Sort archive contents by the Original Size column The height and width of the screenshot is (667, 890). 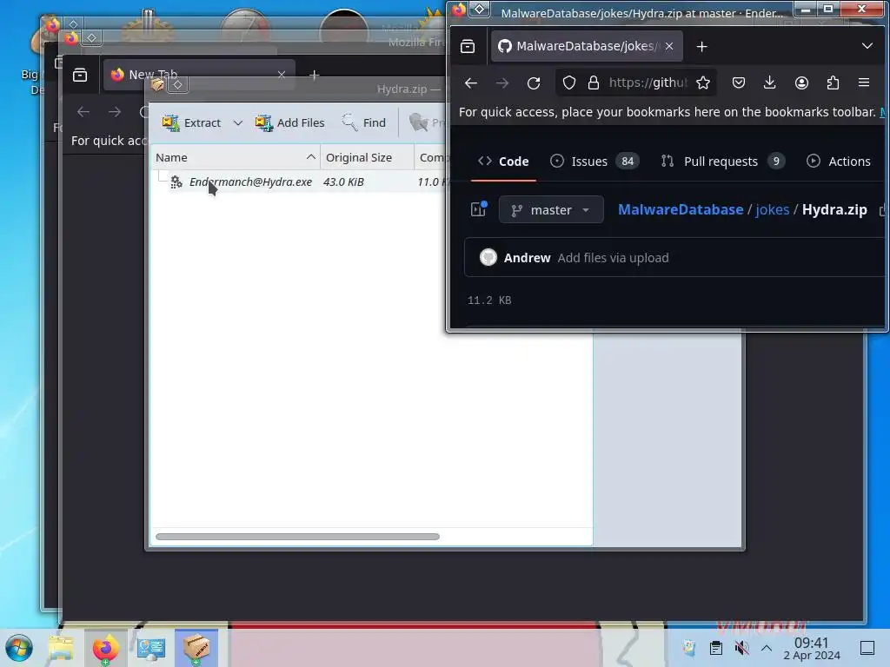click(368, 158)
